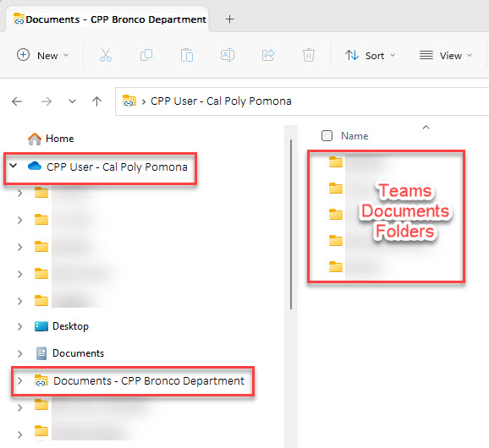489x448 pixels.
Task: Open the Sort options dropdown
Action: 371,56
